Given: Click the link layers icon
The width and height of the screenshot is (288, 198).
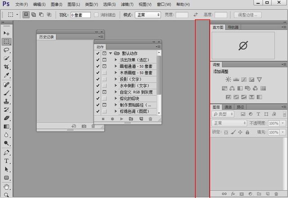Looking at the screenshot, I should 224,194.
